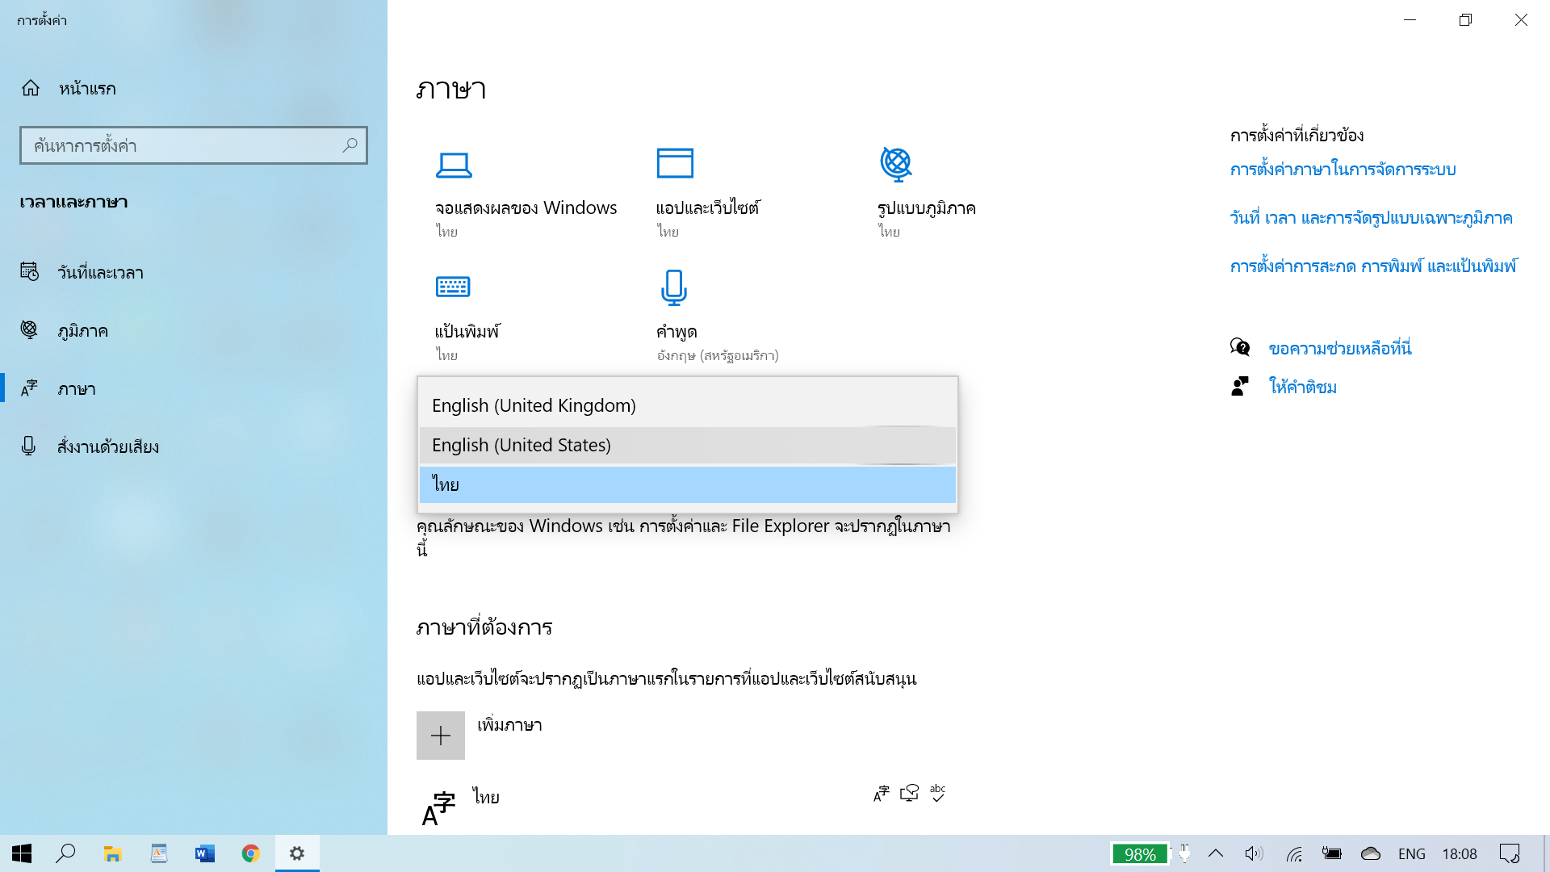Click ขอความช่วยเหลือที่นี่ help link
This screenshot has width=1550, height=872.
click(x=1340, y=349)
